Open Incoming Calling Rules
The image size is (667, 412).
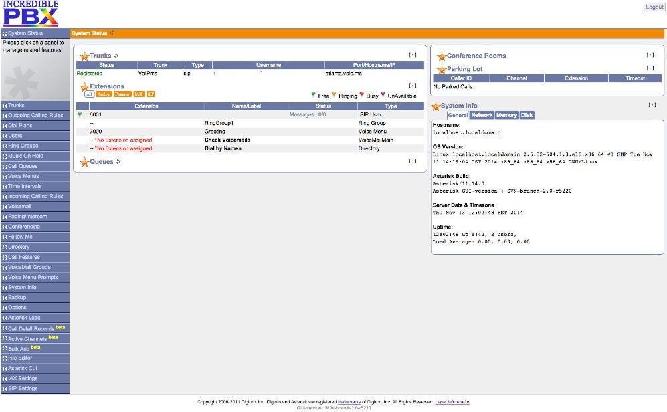[35, 197]
